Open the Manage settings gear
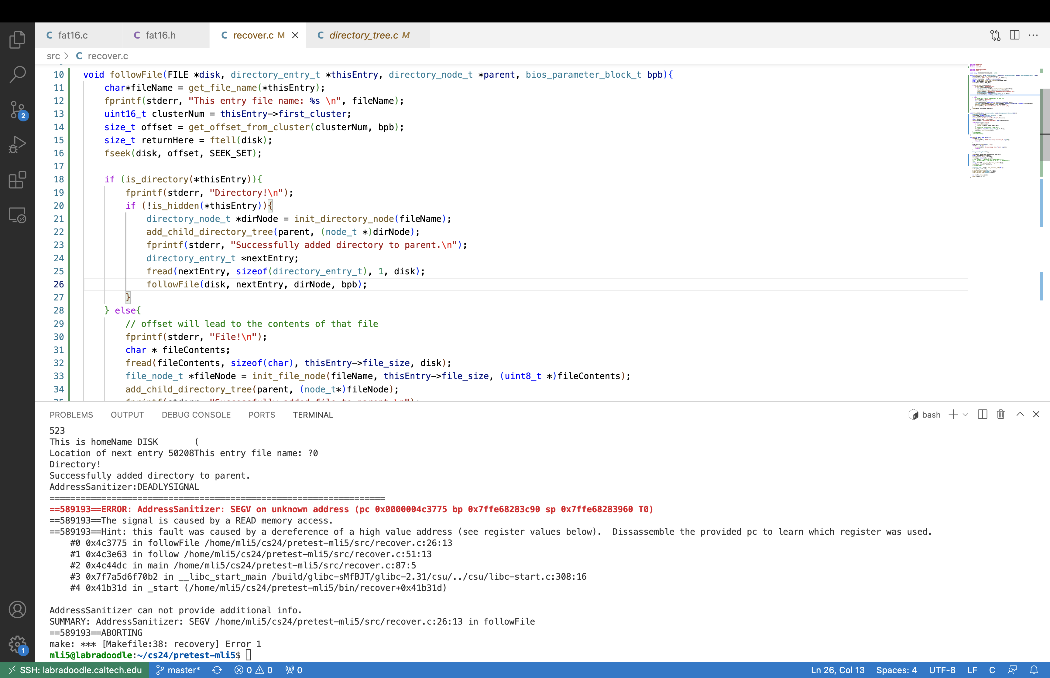Screen dimensions: 1050x678 (17, 645)
